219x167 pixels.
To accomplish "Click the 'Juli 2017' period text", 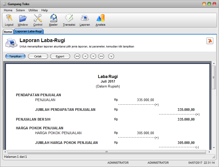I will tap(108, 81).
